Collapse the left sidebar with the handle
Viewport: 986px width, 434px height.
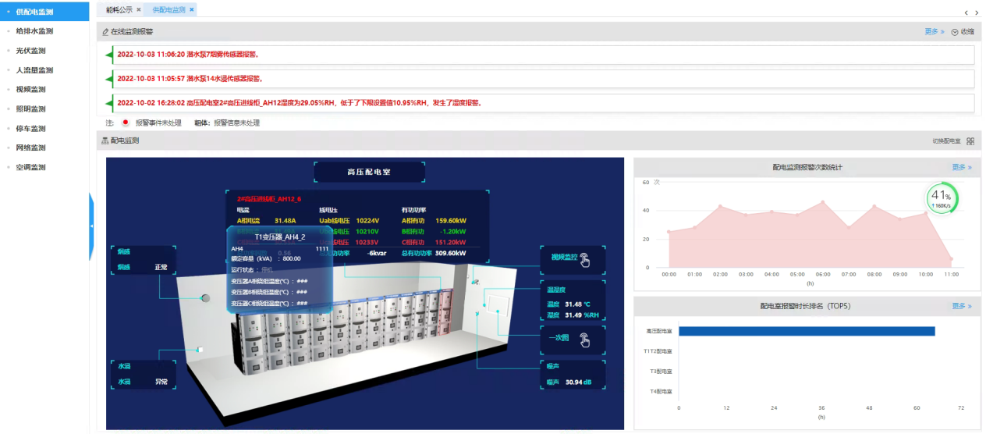pos(91,226)
